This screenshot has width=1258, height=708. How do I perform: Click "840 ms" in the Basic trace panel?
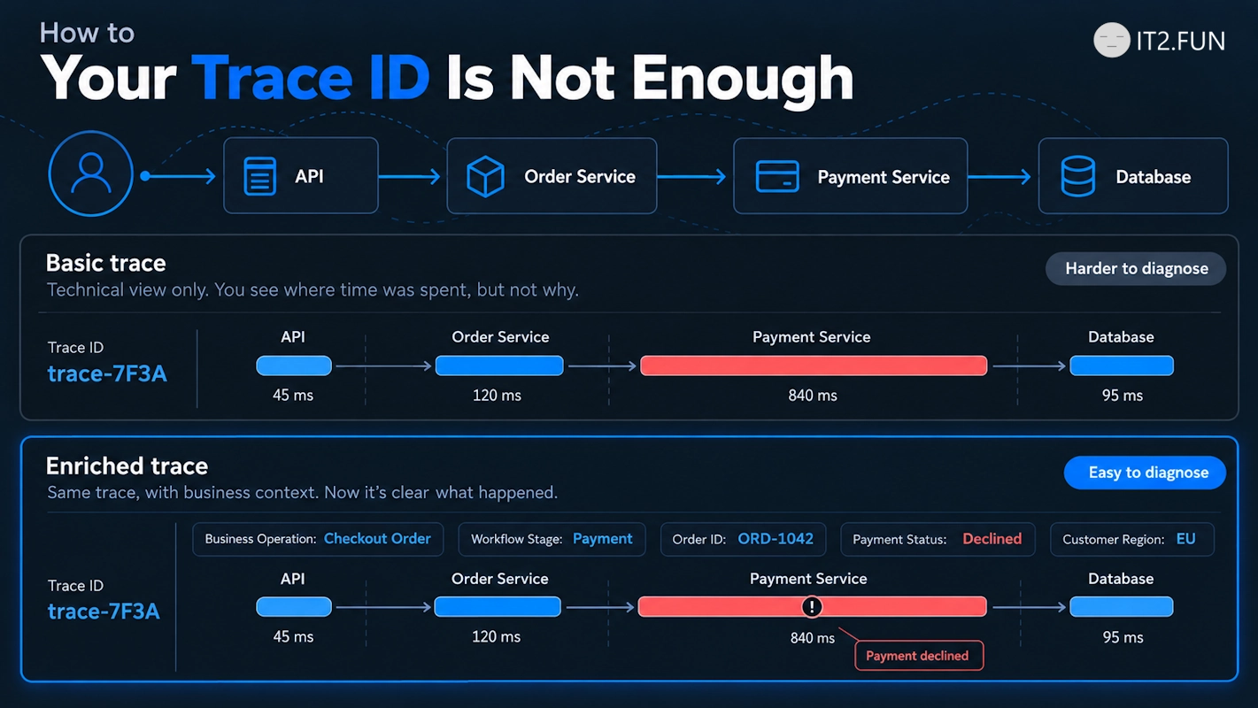tap(813, 396)
